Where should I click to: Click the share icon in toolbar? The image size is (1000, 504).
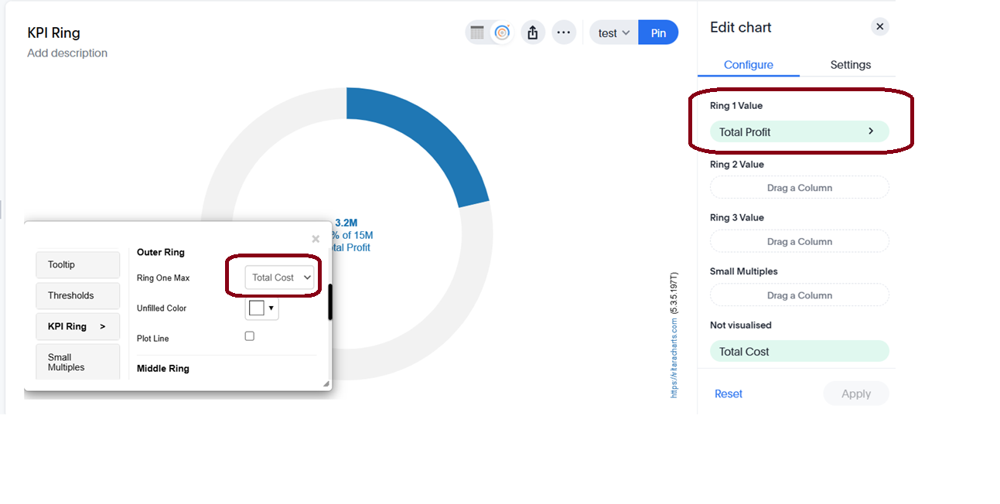533,32
